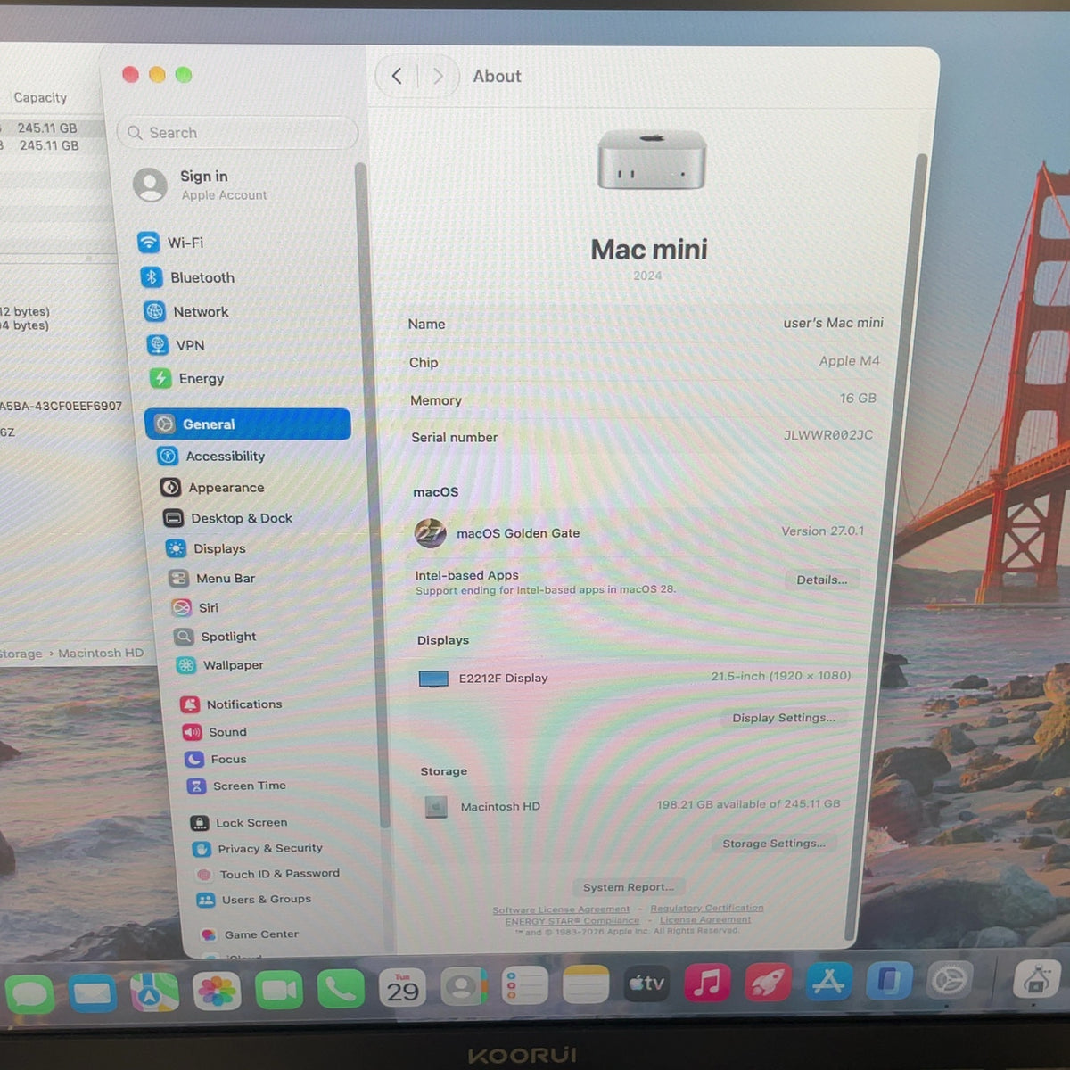Viewport: 1070px width, 1070px height.
Task: Select Wallpaper settings icon
Action: coord(186,664)
